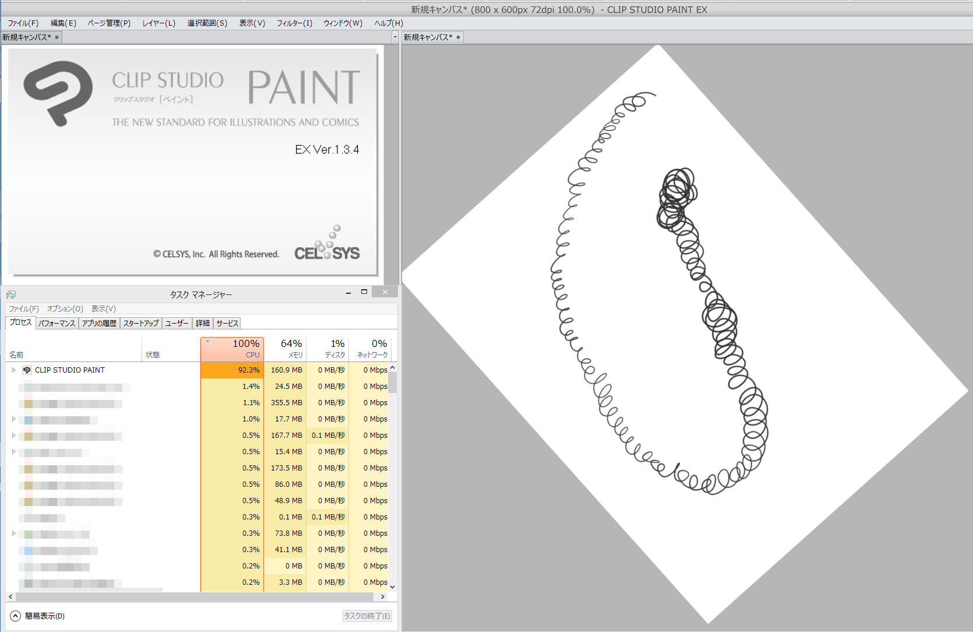Click the horizontal scroll right arrow
Image resolution: width=973 pixels, height=632 pixels.
pyautogui.click(x=382, y=597)
